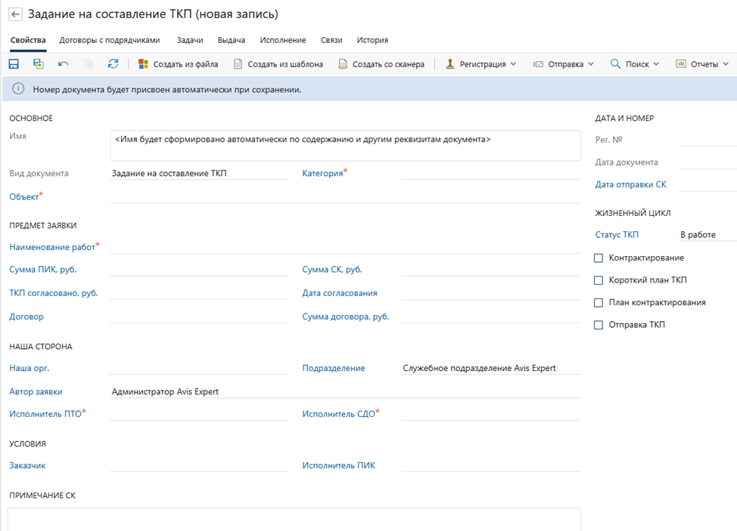The width and height of the screenshot is (737, 531).
Task: Click the Объект field link
Action: pyautogui.click(x=24, y=197)
